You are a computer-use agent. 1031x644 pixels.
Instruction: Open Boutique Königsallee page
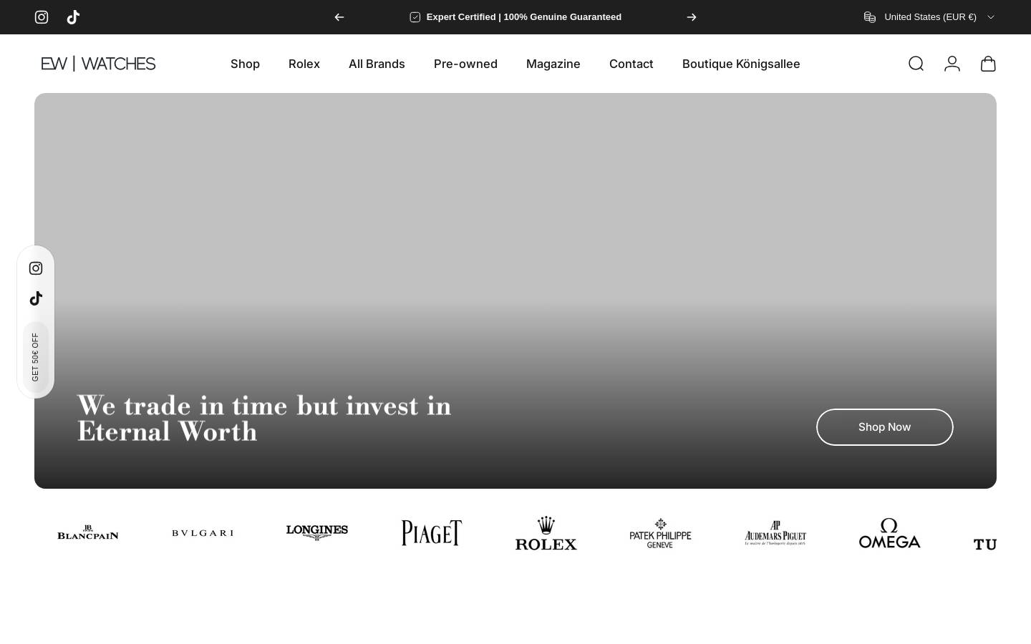(x=741, y=64)
